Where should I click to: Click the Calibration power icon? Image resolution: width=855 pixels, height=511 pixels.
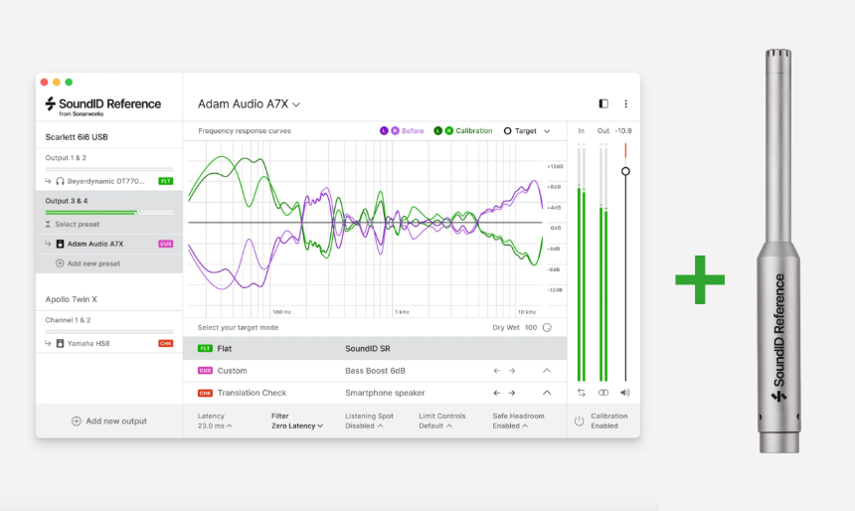(x=579, y=421)
